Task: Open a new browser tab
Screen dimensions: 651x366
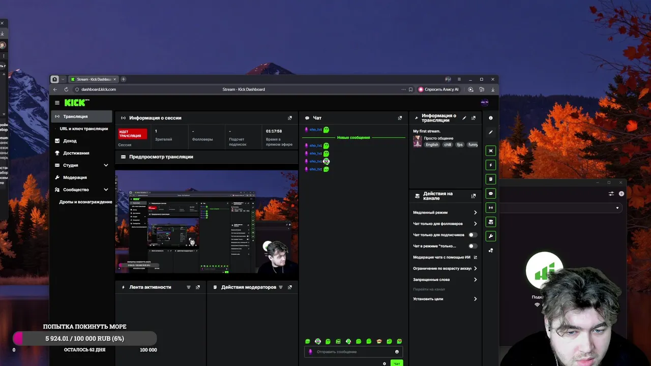Action: (x=123, y=79)
